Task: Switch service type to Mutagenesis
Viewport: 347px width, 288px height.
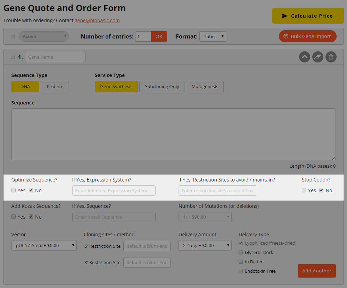Action: 205,87
